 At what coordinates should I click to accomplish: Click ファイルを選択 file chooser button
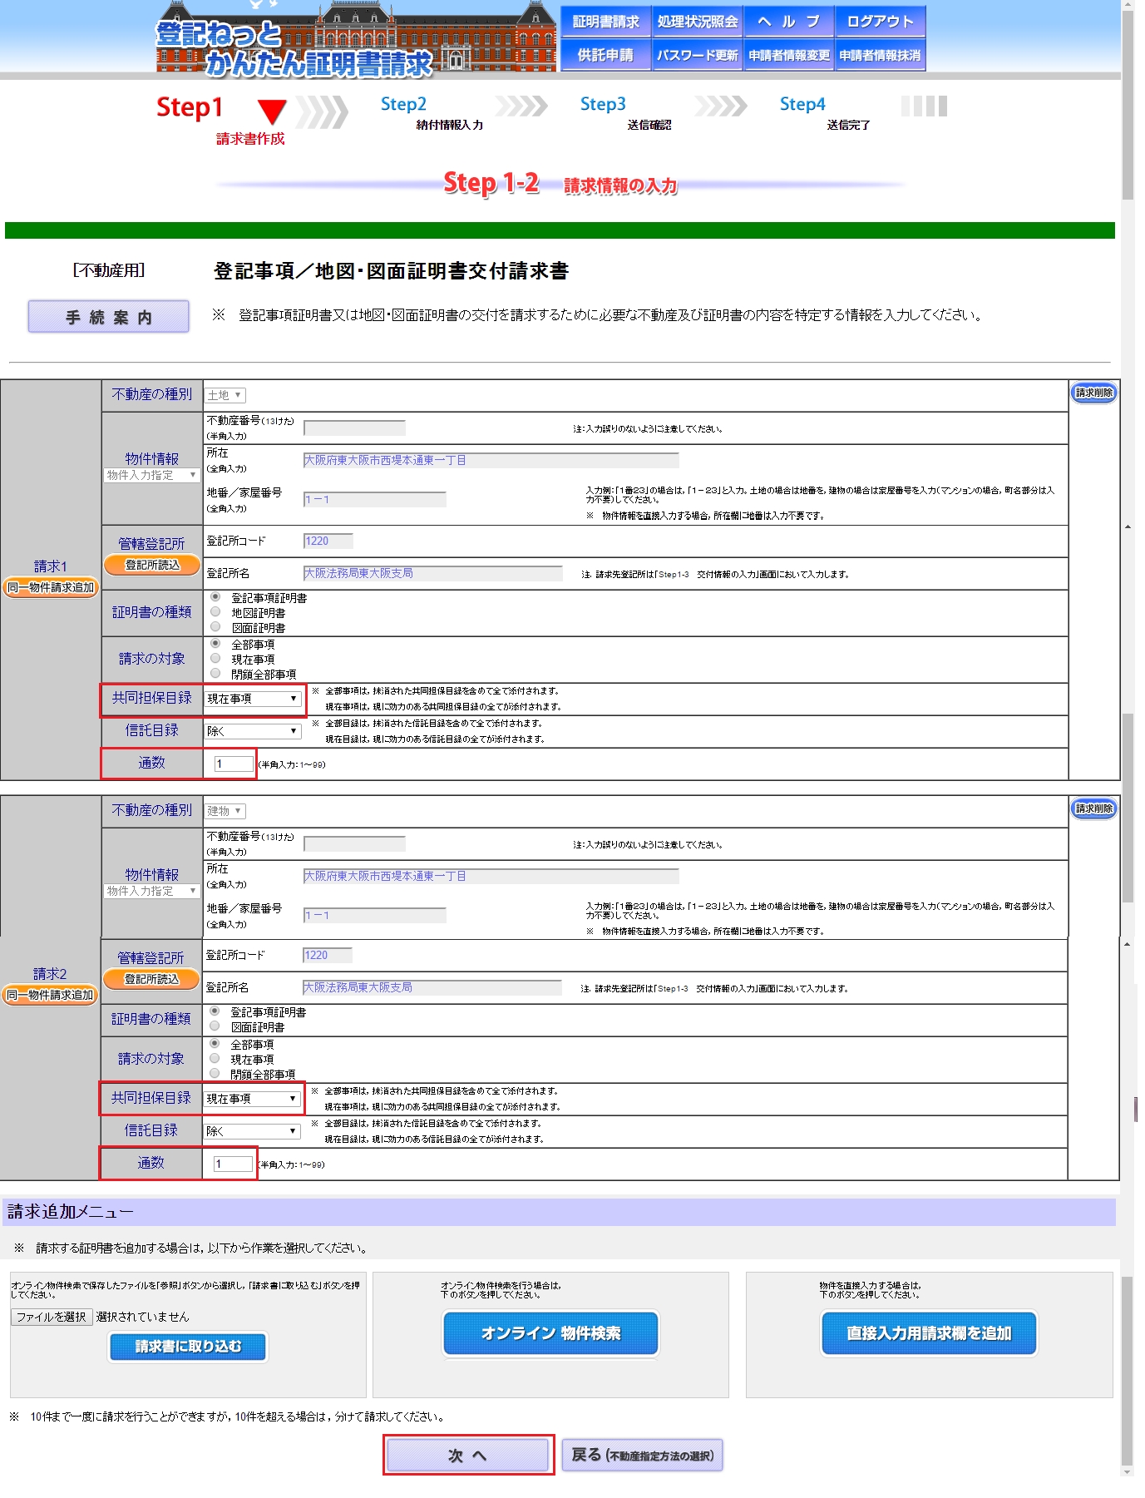click(x=52, y=1317)
